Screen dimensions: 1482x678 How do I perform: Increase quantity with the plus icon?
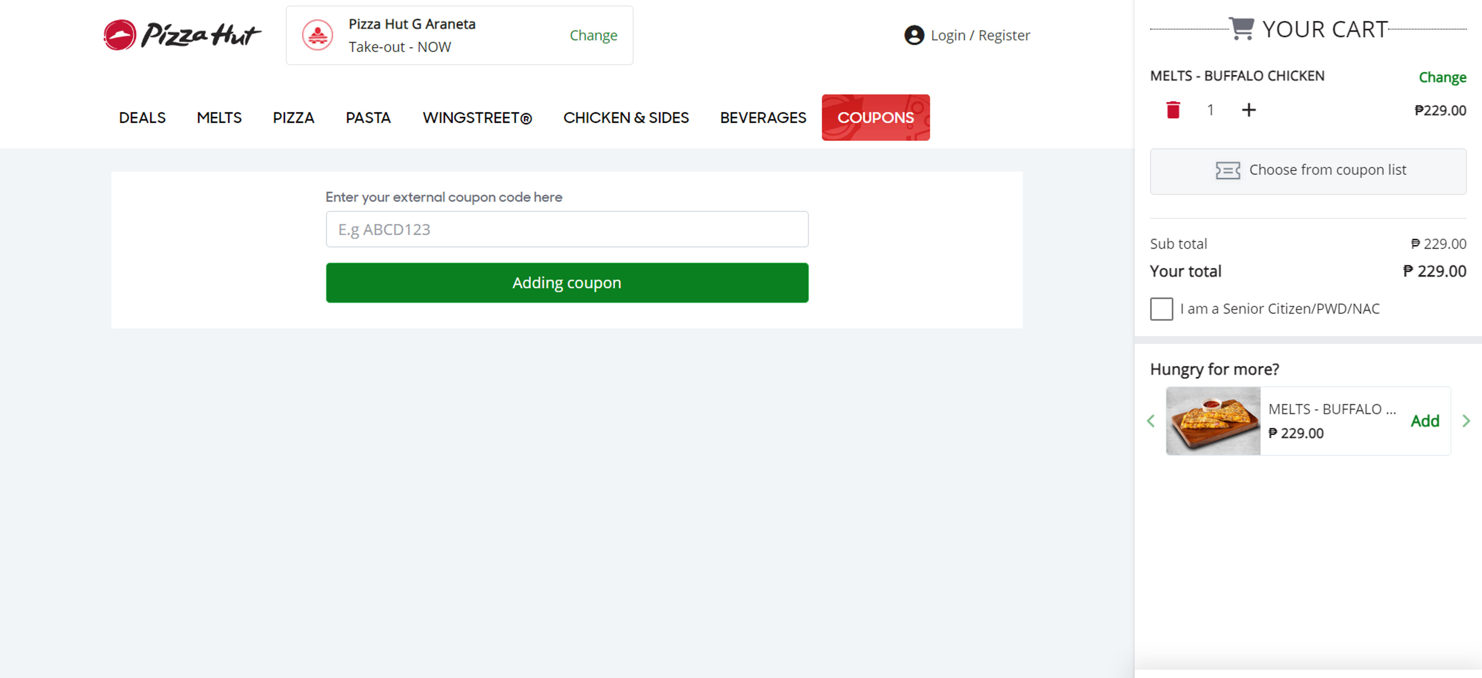coord(1249,110)
